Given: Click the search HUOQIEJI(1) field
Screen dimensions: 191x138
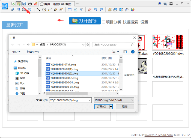Looking at the screenshot, I should [x=114, y=45].
